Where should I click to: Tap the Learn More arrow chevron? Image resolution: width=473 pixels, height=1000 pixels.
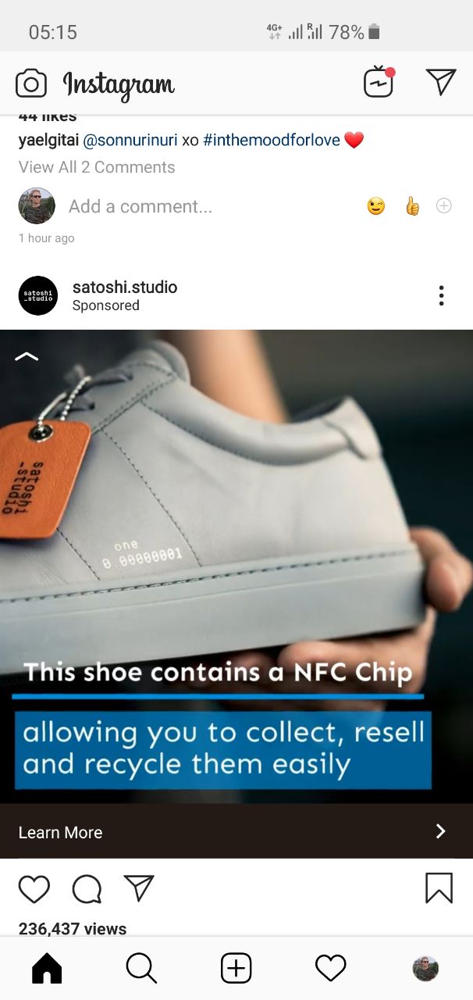click(x=440, y=831)
